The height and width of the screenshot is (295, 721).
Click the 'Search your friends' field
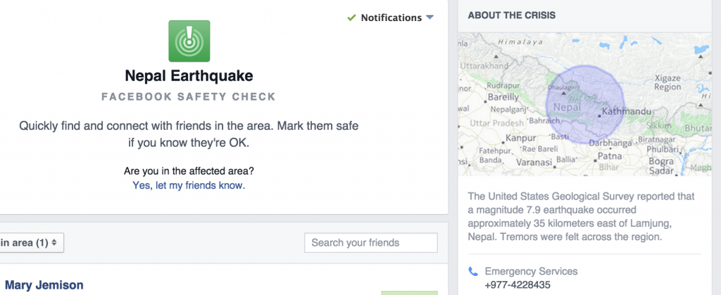pos(370,243)
